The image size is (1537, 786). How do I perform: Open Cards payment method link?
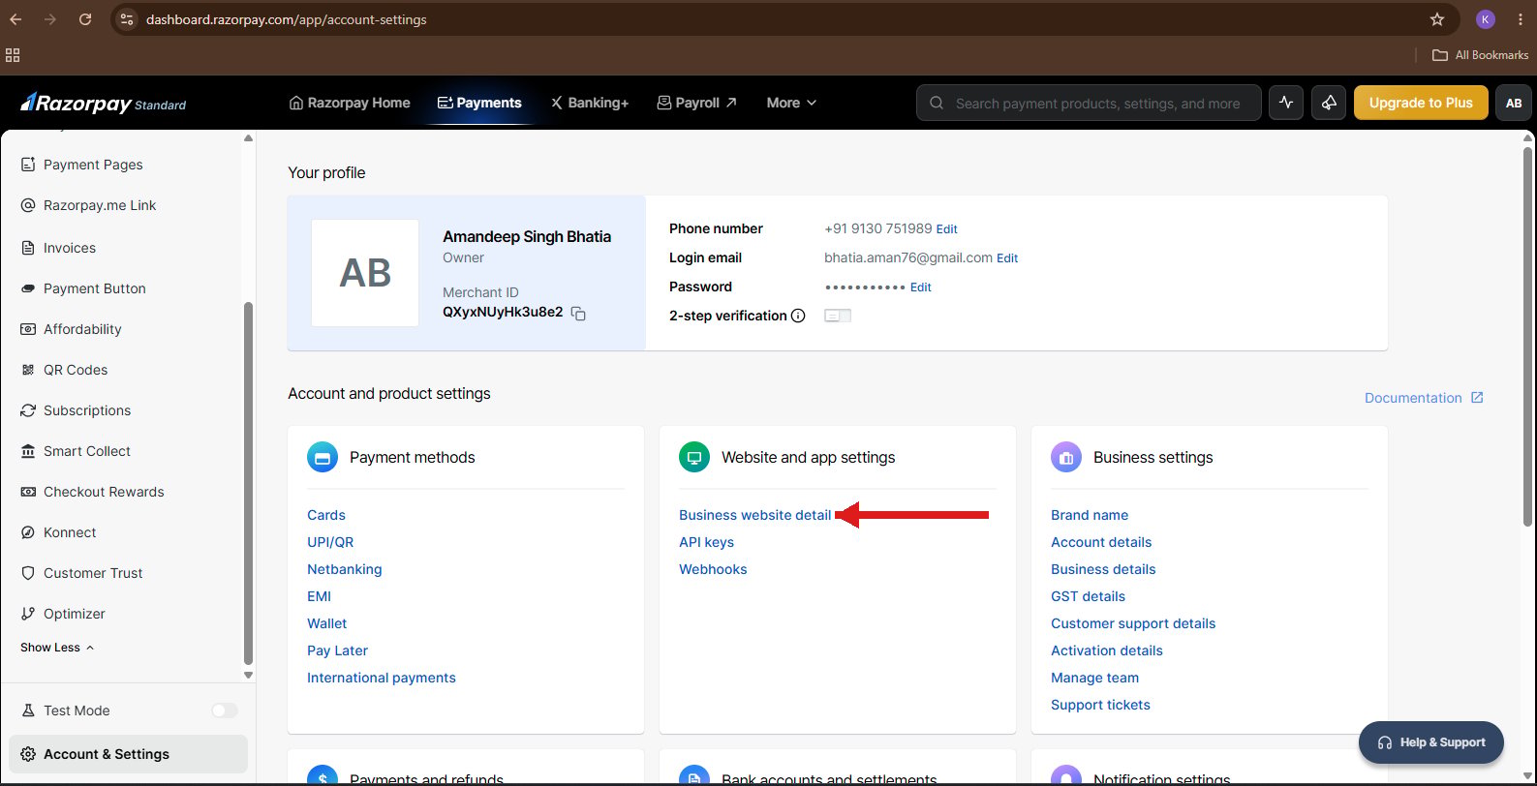pyautogui.click(x=326, y=515)
